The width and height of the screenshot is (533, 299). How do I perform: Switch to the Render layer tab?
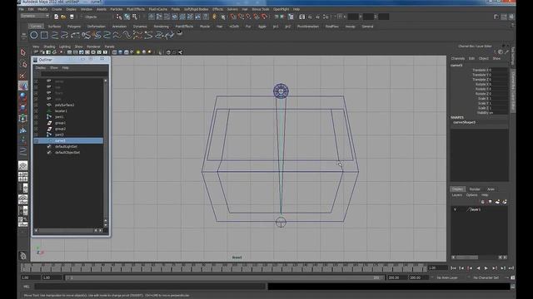point(475,189)
